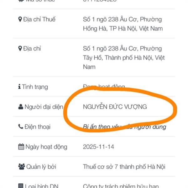188x188 pixels.
Task: Click the hidden phone number notice text
Action: (x=124, y=127)
